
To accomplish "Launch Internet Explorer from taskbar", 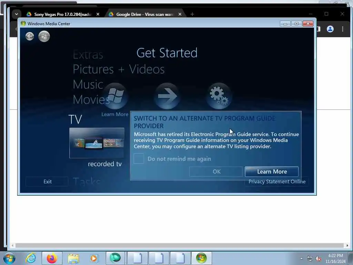I will click(x=31, y=258).
